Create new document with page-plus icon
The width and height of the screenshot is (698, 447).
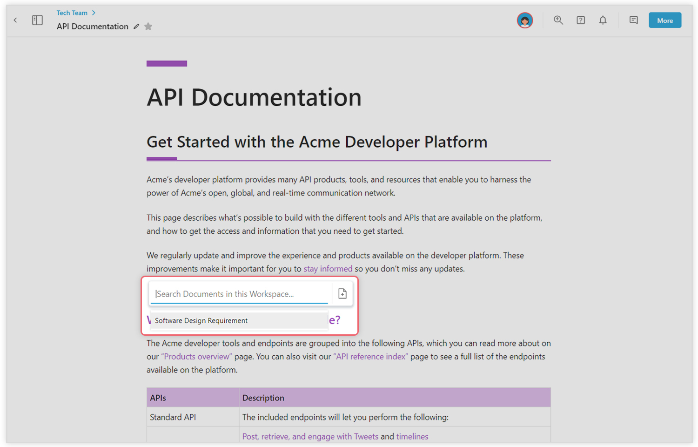[342, 293]
